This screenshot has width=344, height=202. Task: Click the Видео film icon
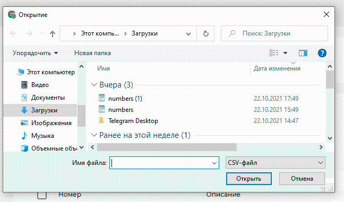click(x=24, y=85)
